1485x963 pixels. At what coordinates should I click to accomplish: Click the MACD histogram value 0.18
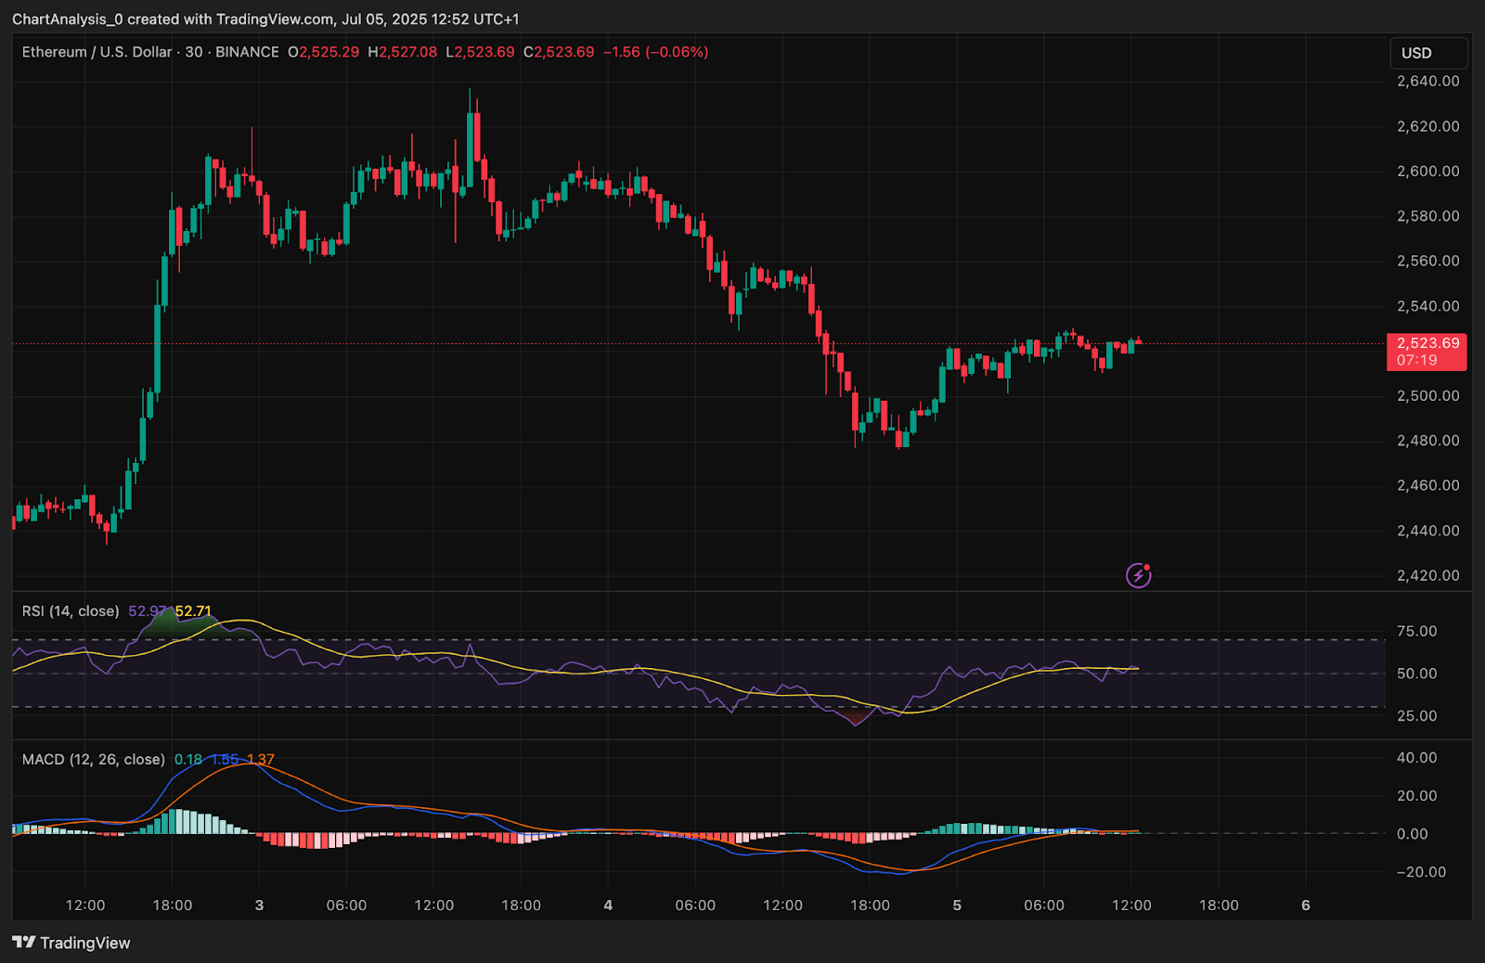click(x=188, y=759)
